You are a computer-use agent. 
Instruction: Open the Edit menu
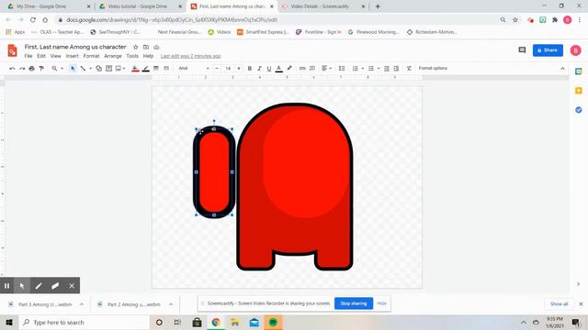41,56
